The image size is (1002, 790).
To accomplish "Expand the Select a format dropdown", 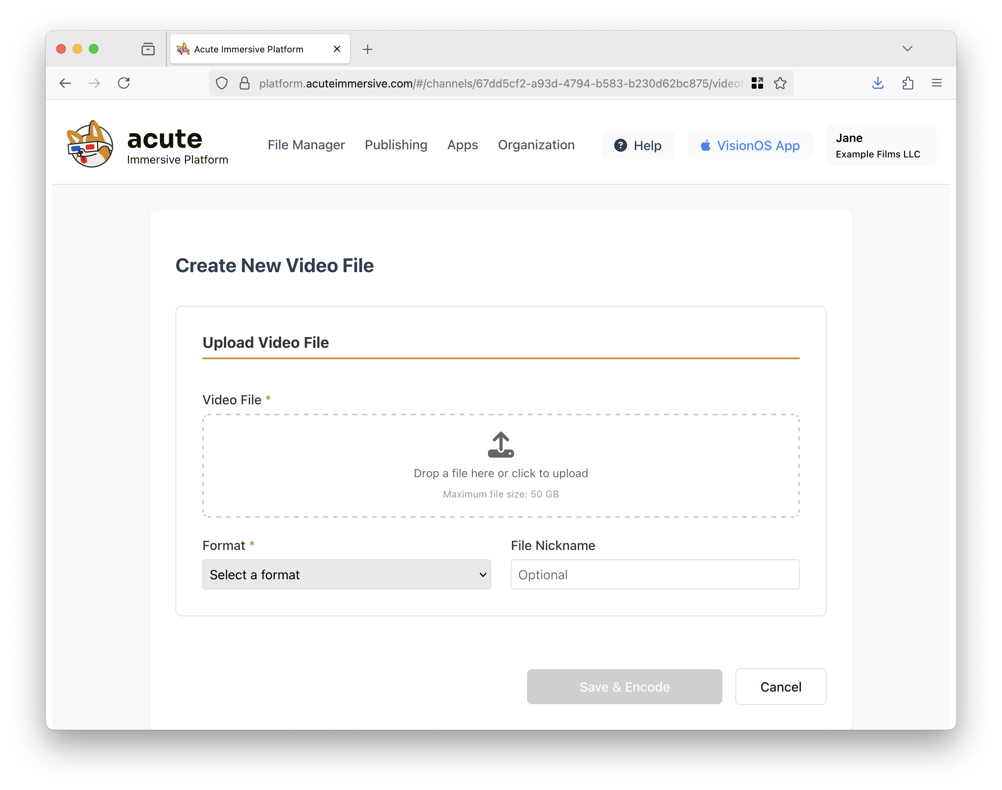I will (x=346, y=574).
